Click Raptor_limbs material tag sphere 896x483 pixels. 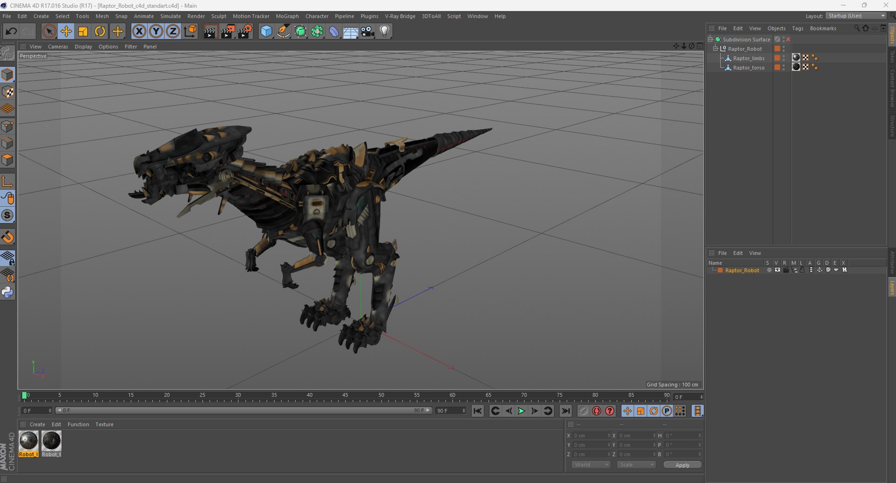pyautogui.click(x=796, y=57)
